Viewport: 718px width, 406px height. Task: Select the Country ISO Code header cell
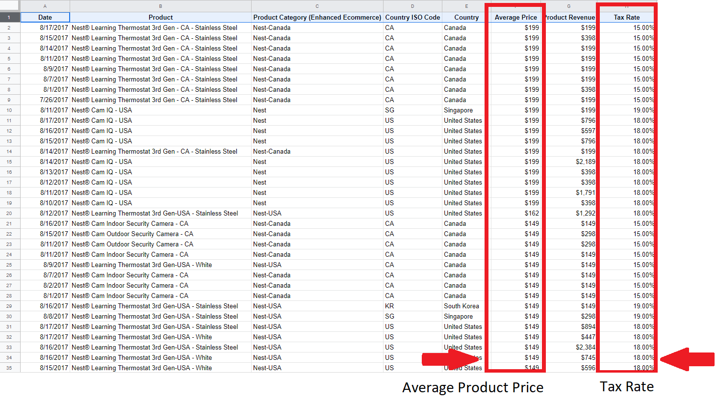[x=412, y=17]
